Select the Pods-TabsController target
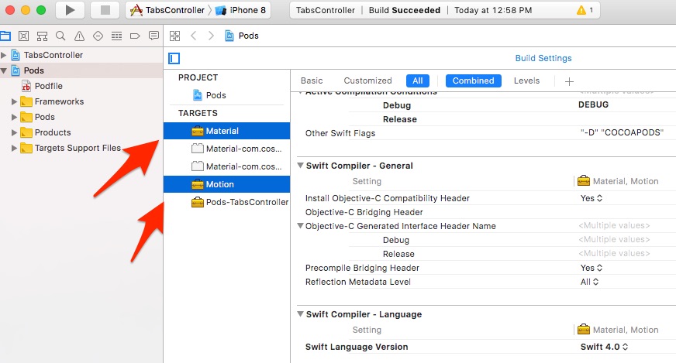 point(227,202)
